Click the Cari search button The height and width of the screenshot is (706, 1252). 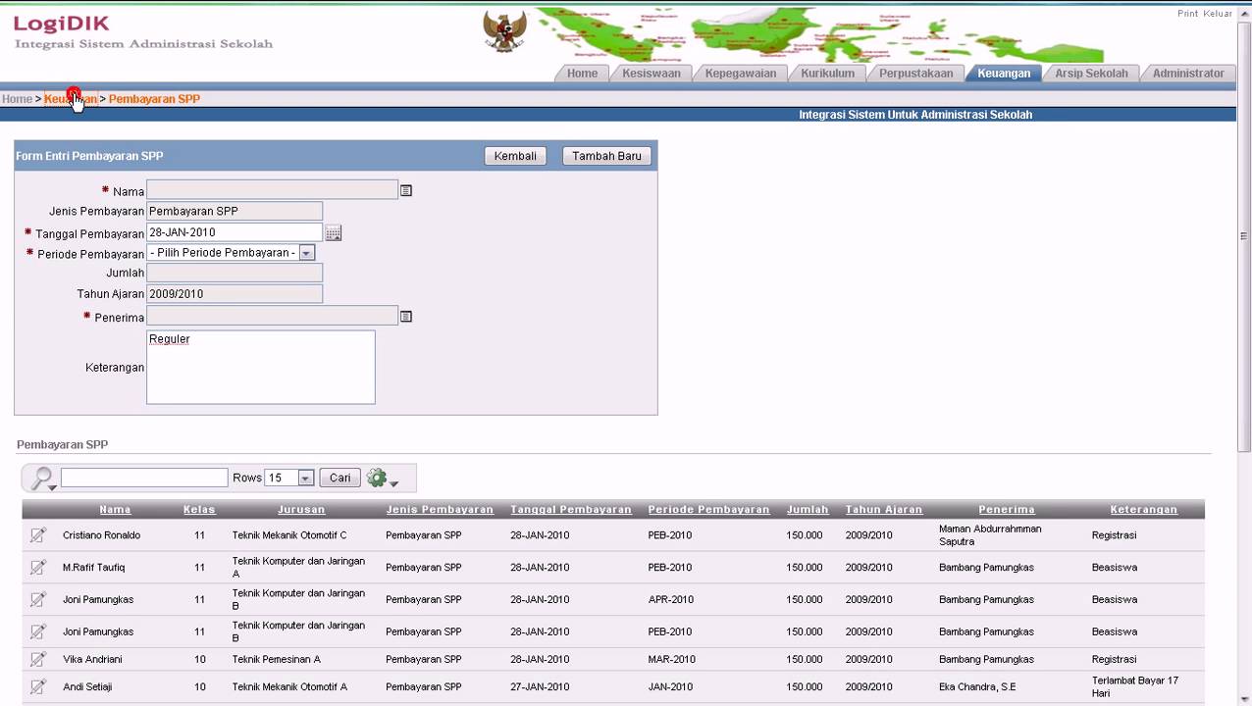(x=340, y=478)
